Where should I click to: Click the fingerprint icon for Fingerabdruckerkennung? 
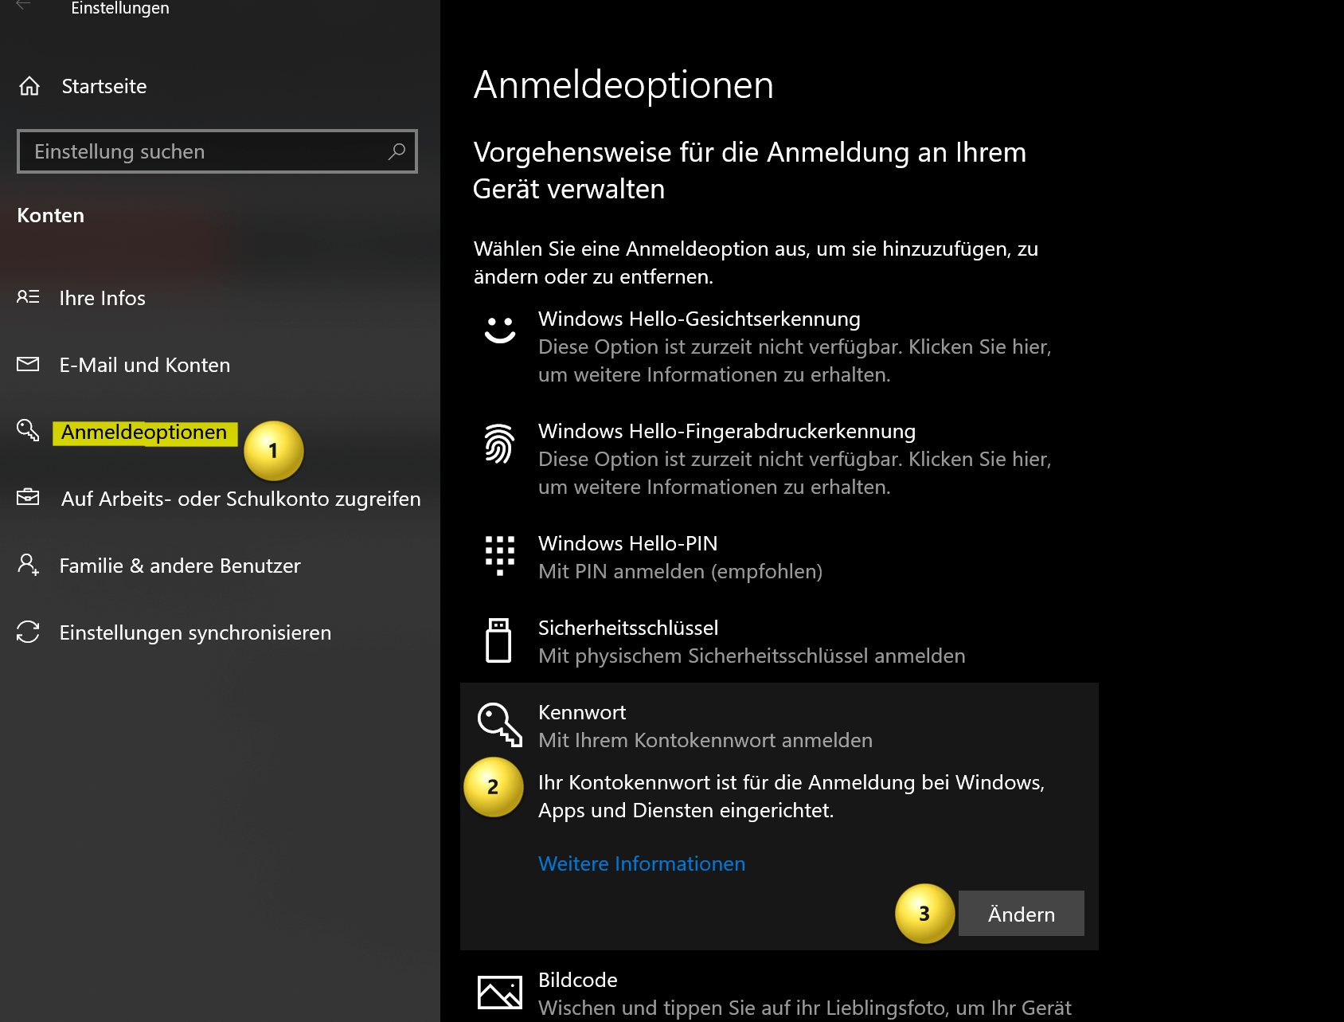pos(499,443)
